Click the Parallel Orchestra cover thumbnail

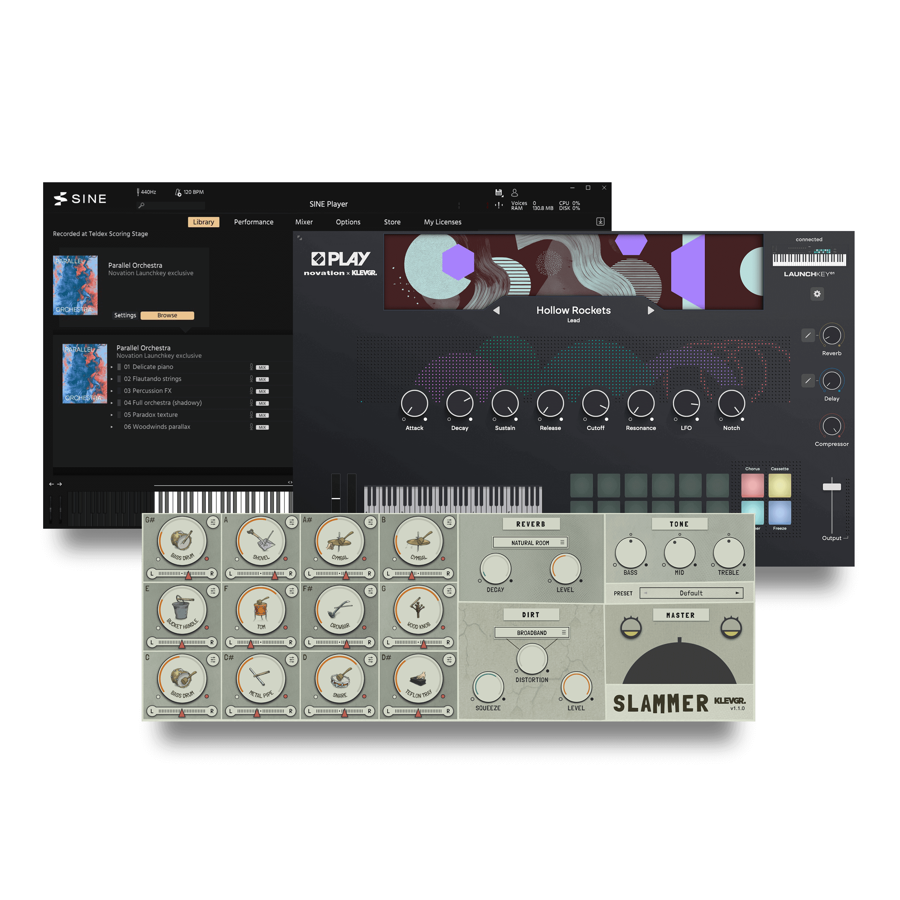pyautogui.click(x=75, y=285)
